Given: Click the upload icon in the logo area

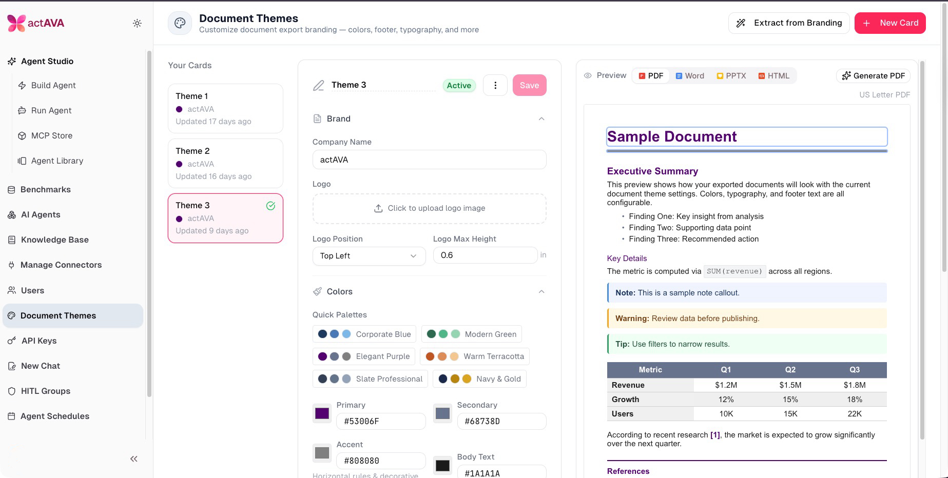Looking at the screenshot, I should tap(378, 208).
